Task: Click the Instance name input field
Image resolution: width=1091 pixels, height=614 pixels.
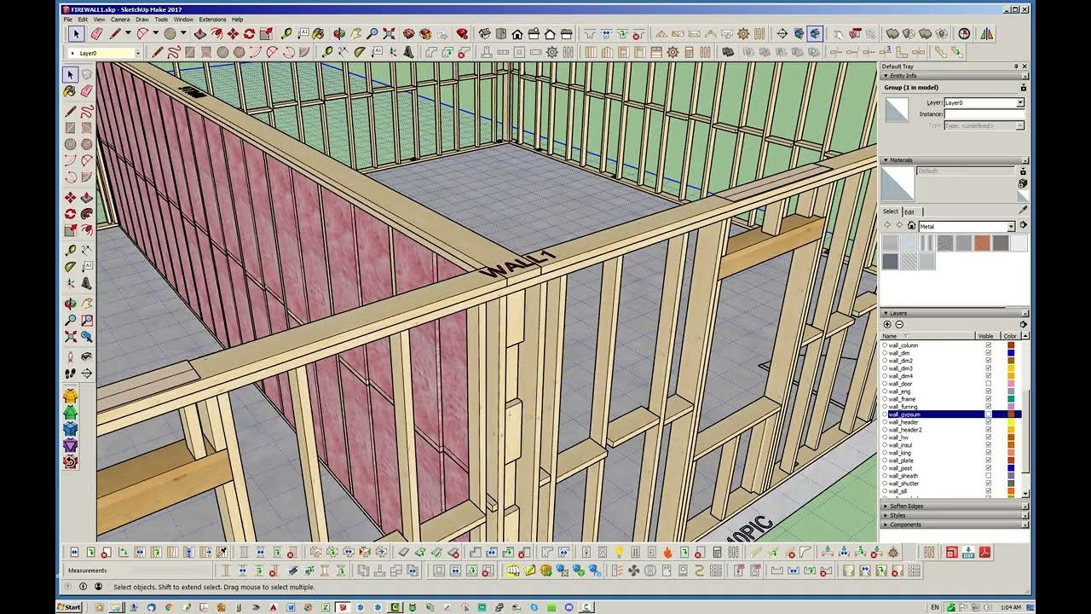Action: (x=984, y=113)
